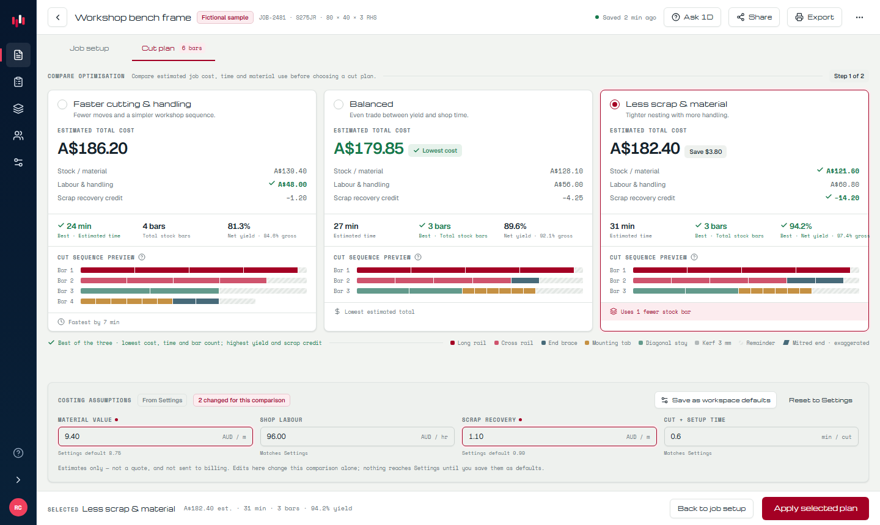Show info for Balanced card's cut sequence preview
This screenshot has width=880, height=525.
pos(418,257)
